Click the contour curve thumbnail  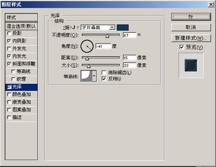(87, 76)
